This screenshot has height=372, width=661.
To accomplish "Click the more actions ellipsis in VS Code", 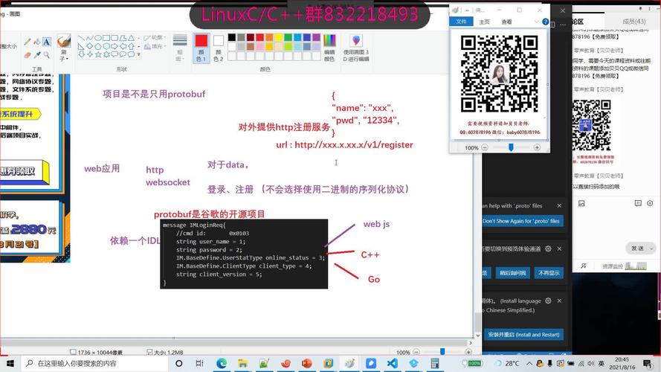I will coord(563,25).
